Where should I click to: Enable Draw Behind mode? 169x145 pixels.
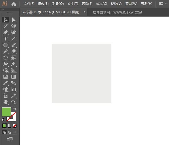pos(10,132)
